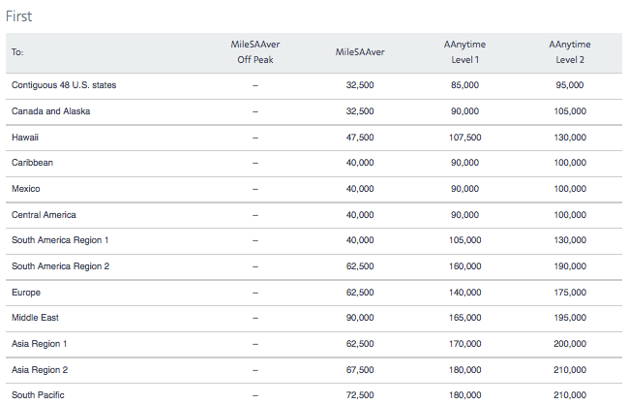This screenshot has width=628, height=404.
Task: Click the AAnytime Level 2 column header
Action: [x=570, y=52]
